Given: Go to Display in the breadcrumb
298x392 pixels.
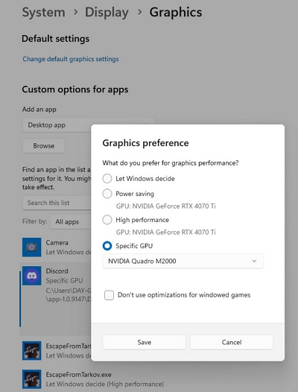Looking at the screenshot, I should (x=107, y=12).
